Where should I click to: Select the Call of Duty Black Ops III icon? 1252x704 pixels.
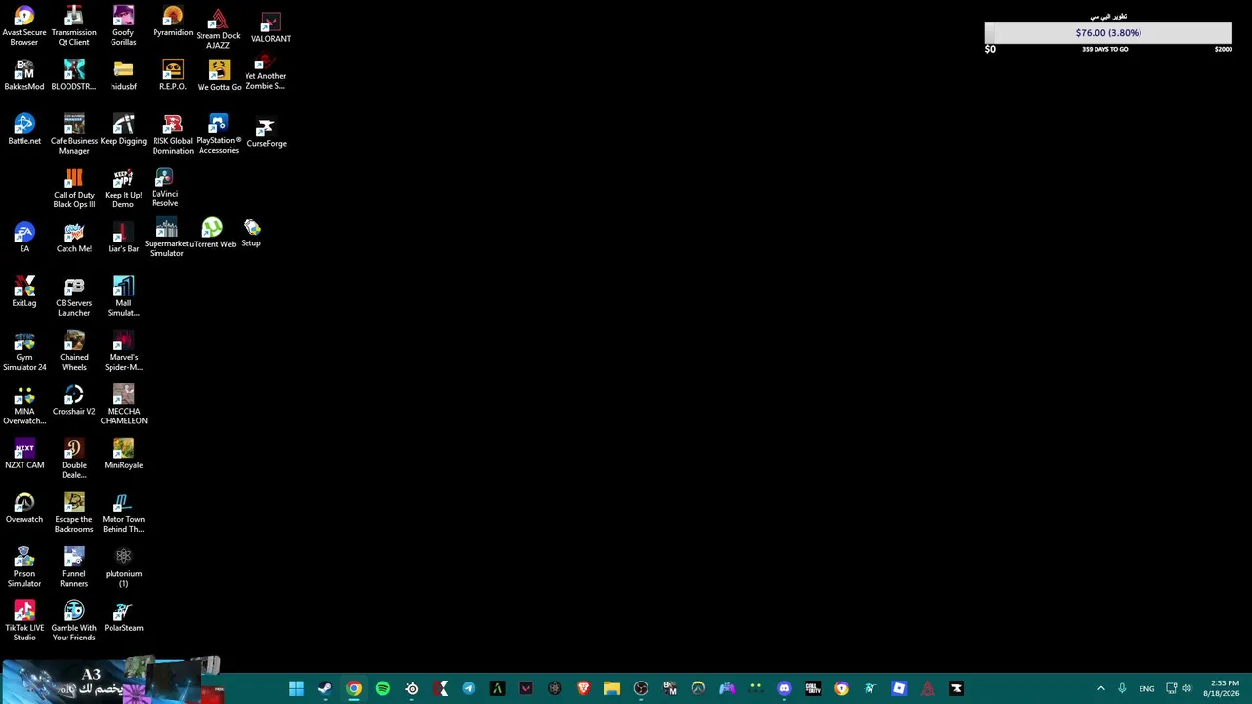(73, 188)
